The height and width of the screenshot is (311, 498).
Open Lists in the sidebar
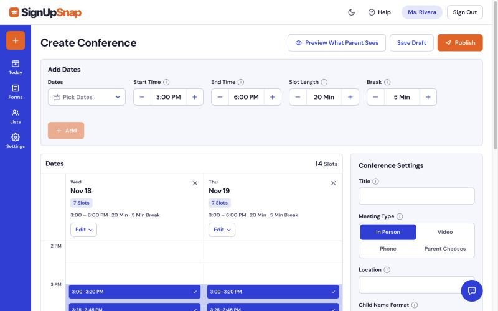click(x=15, y=116)
